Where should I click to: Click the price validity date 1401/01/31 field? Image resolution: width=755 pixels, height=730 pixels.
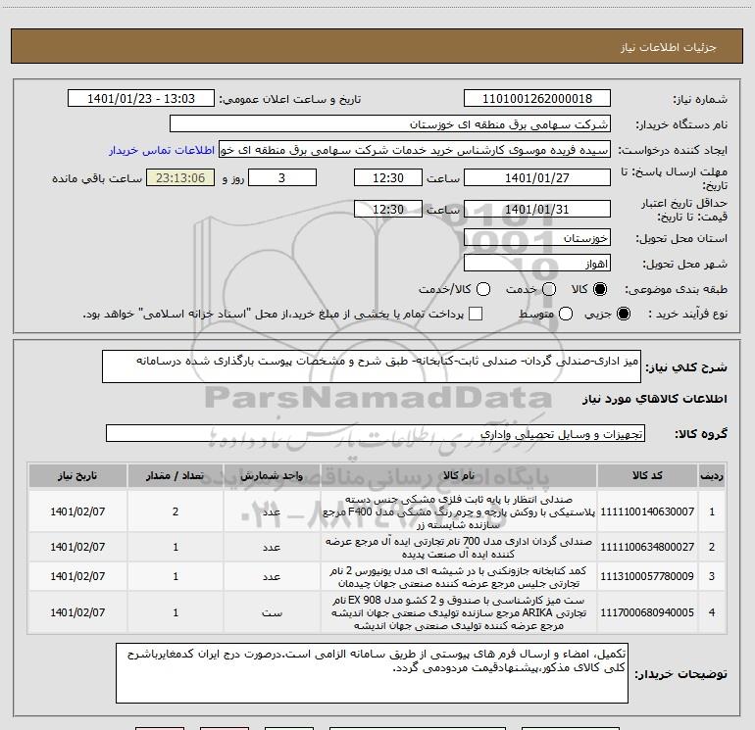tap(536, 209)
